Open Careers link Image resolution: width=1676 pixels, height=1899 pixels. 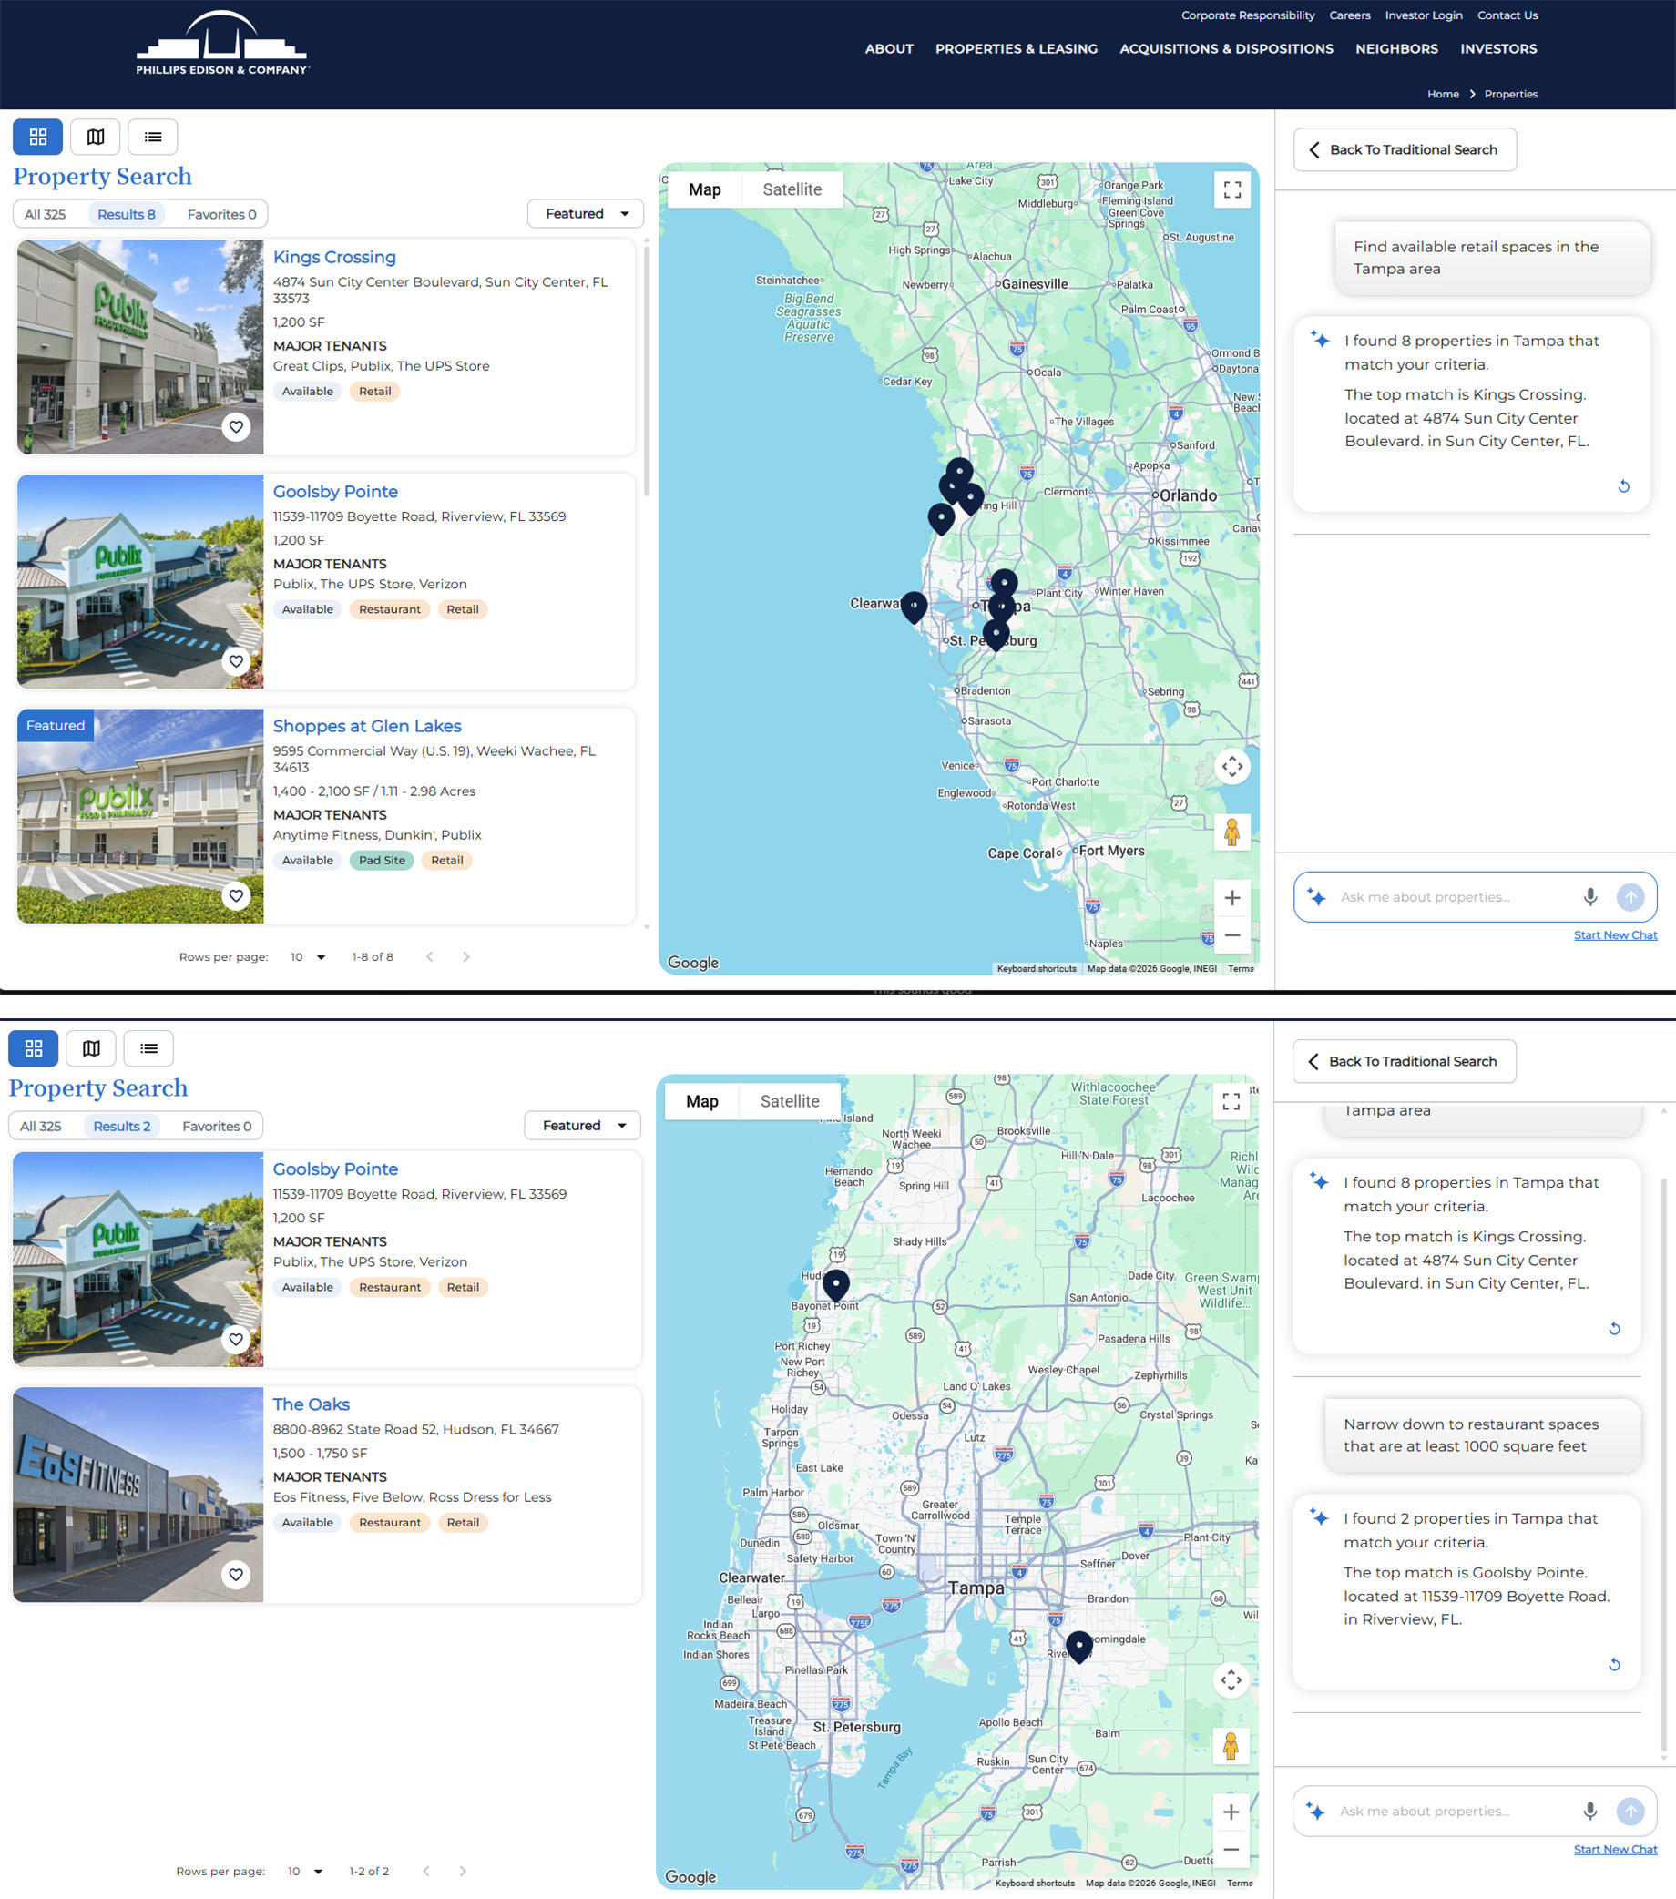point(1349,15)
